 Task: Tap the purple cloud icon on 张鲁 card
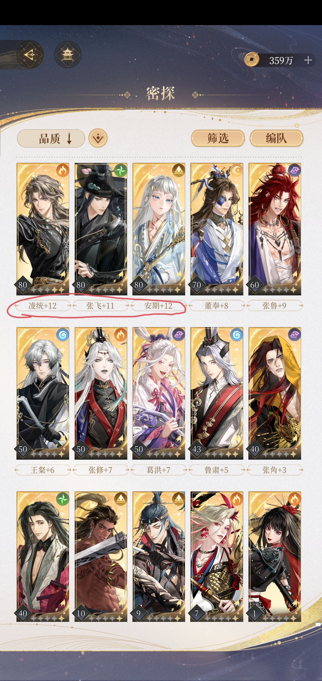click(x=294, y=170)
